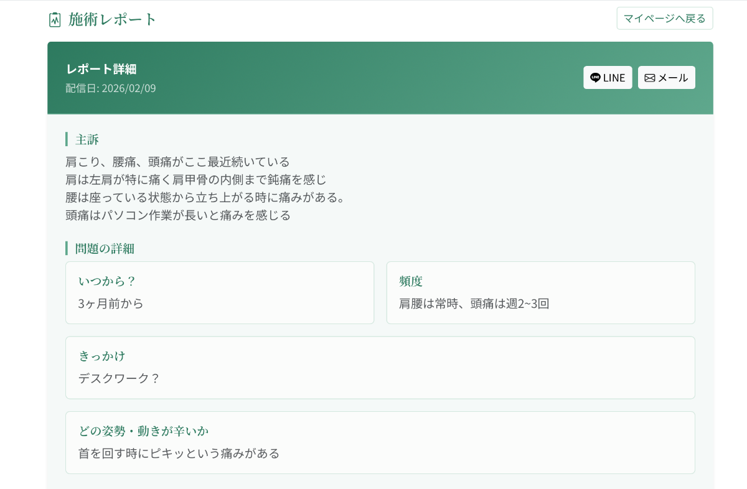Click the 主訴 section header
Screen dimensions: 747x489
coord(87,139)
